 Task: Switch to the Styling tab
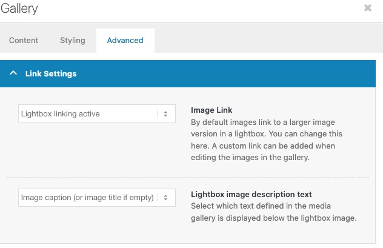73,40
